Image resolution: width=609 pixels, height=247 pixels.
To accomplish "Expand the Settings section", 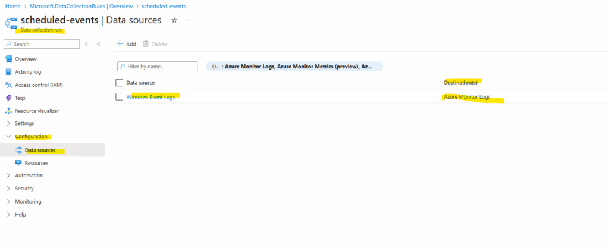I will 8,123.
